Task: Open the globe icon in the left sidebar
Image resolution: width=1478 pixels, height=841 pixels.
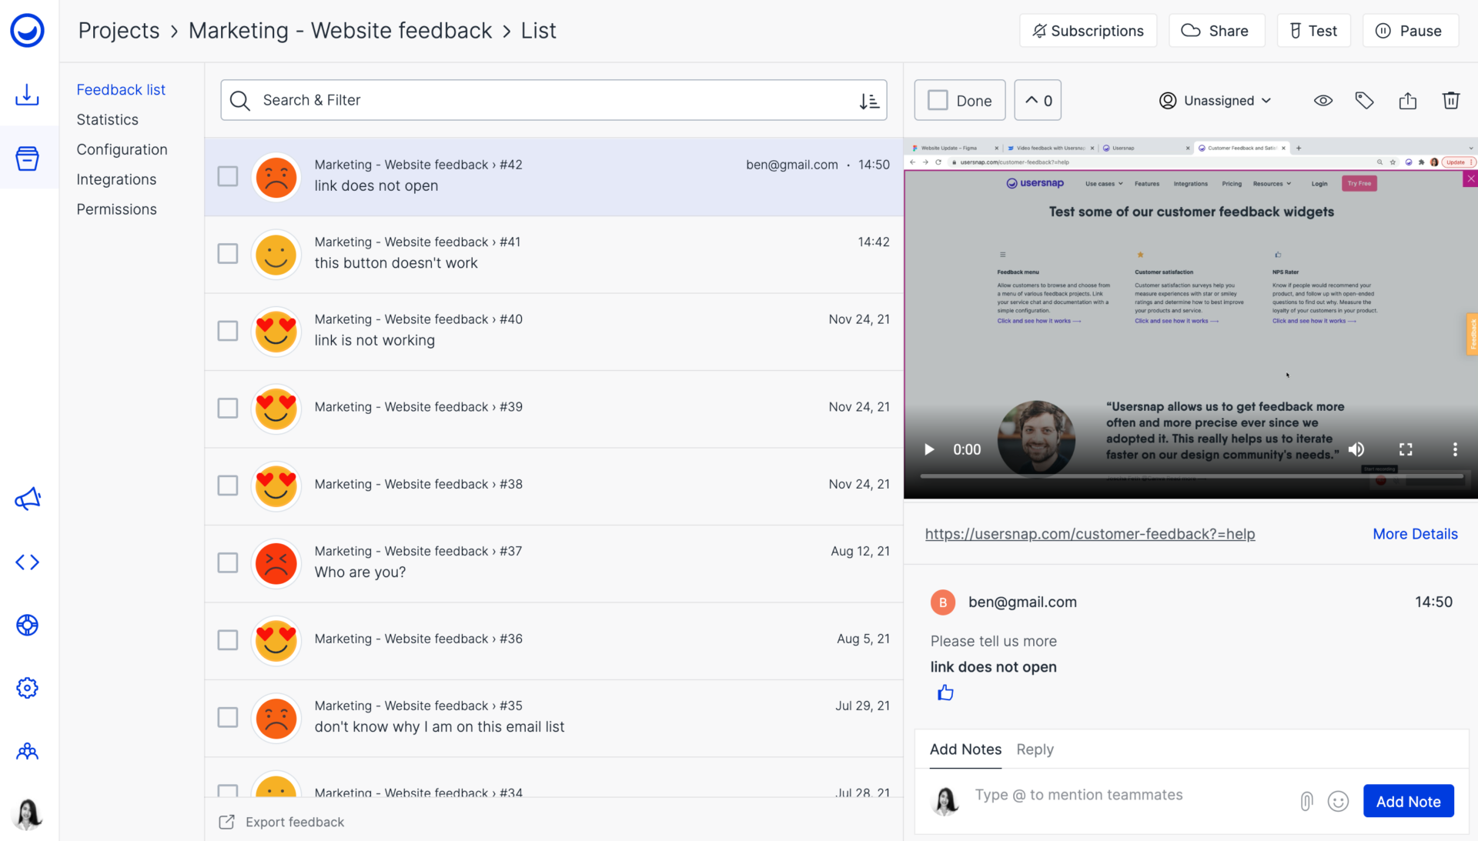Action: click(27, 626)
